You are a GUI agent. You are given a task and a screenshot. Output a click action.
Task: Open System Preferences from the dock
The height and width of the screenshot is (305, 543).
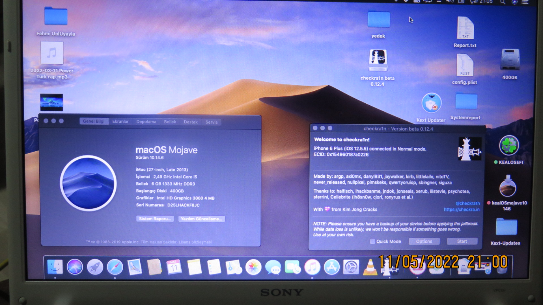[x=351, y=267]
